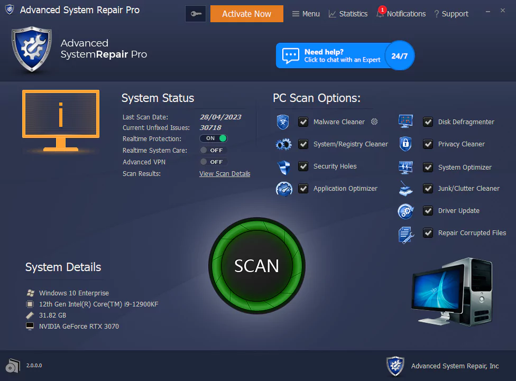
Task: Select the Application Optimizer speedometer icon
Action: [284, 188]
